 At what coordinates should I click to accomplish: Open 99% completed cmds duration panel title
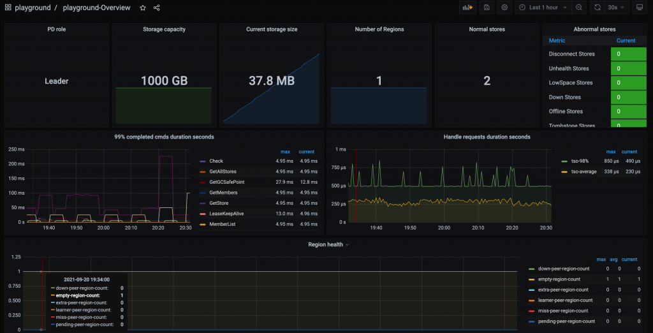(164, 137)
